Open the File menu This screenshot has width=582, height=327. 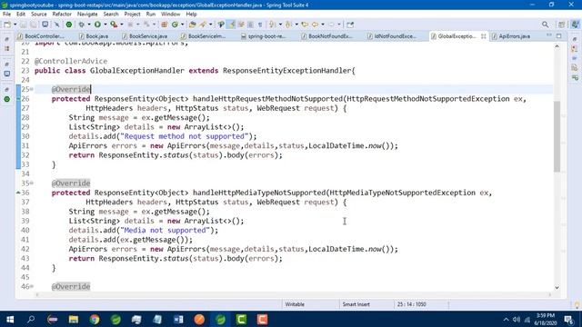[x=6, y=15]
